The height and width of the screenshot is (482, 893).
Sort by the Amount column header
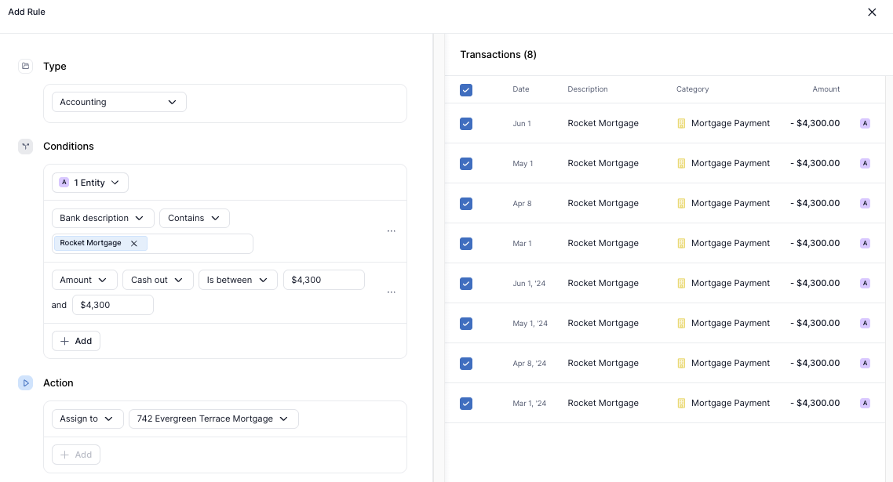click(x=826, y=89)
